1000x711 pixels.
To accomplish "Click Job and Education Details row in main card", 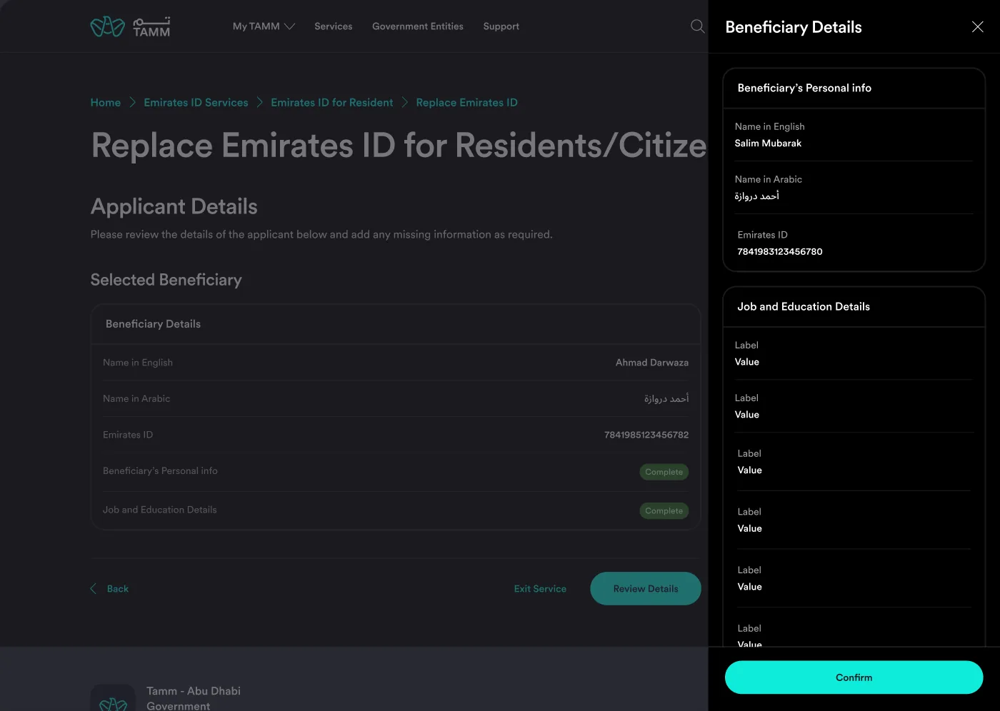I will (x=396, y=510).
